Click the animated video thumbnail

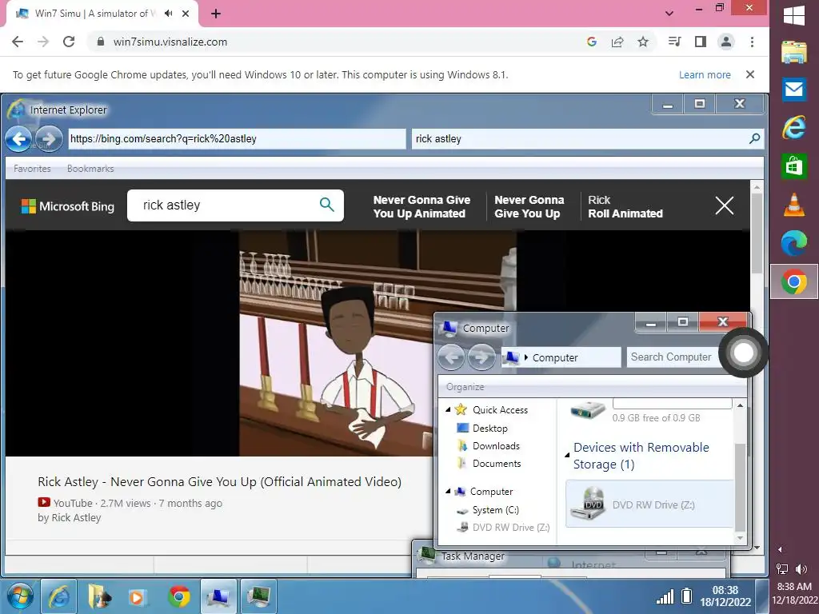(x=336, y=344)
